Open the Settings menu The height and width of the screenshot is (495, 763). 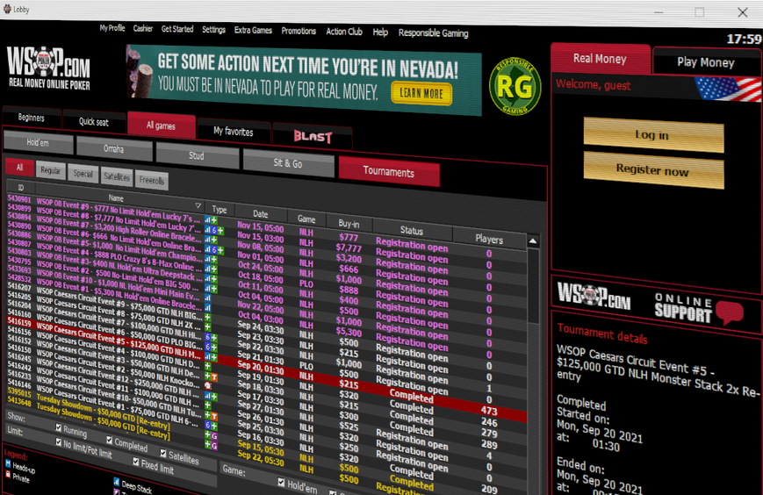coord(214,30)
